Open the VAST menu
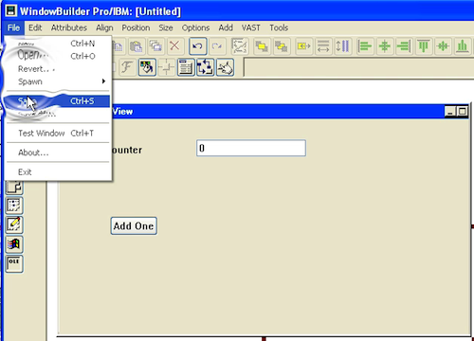The width and height of the screenshot is (474, 341). pyautogui.click(x=251, y=27)
